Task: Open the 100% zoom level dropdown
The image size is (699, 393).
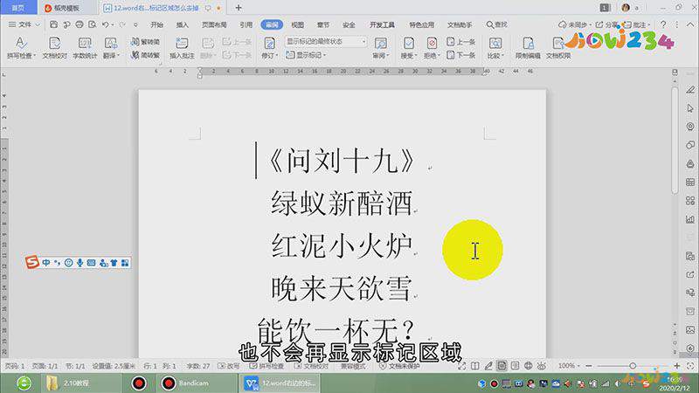Action: coord(569,366)
